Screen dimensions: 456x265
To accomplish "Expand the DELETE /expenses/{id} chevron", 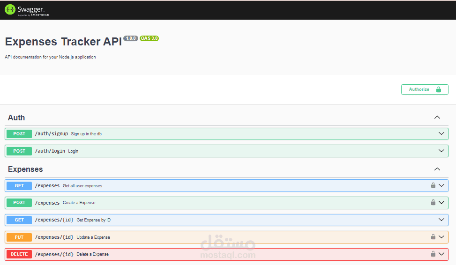I will 441,254.
